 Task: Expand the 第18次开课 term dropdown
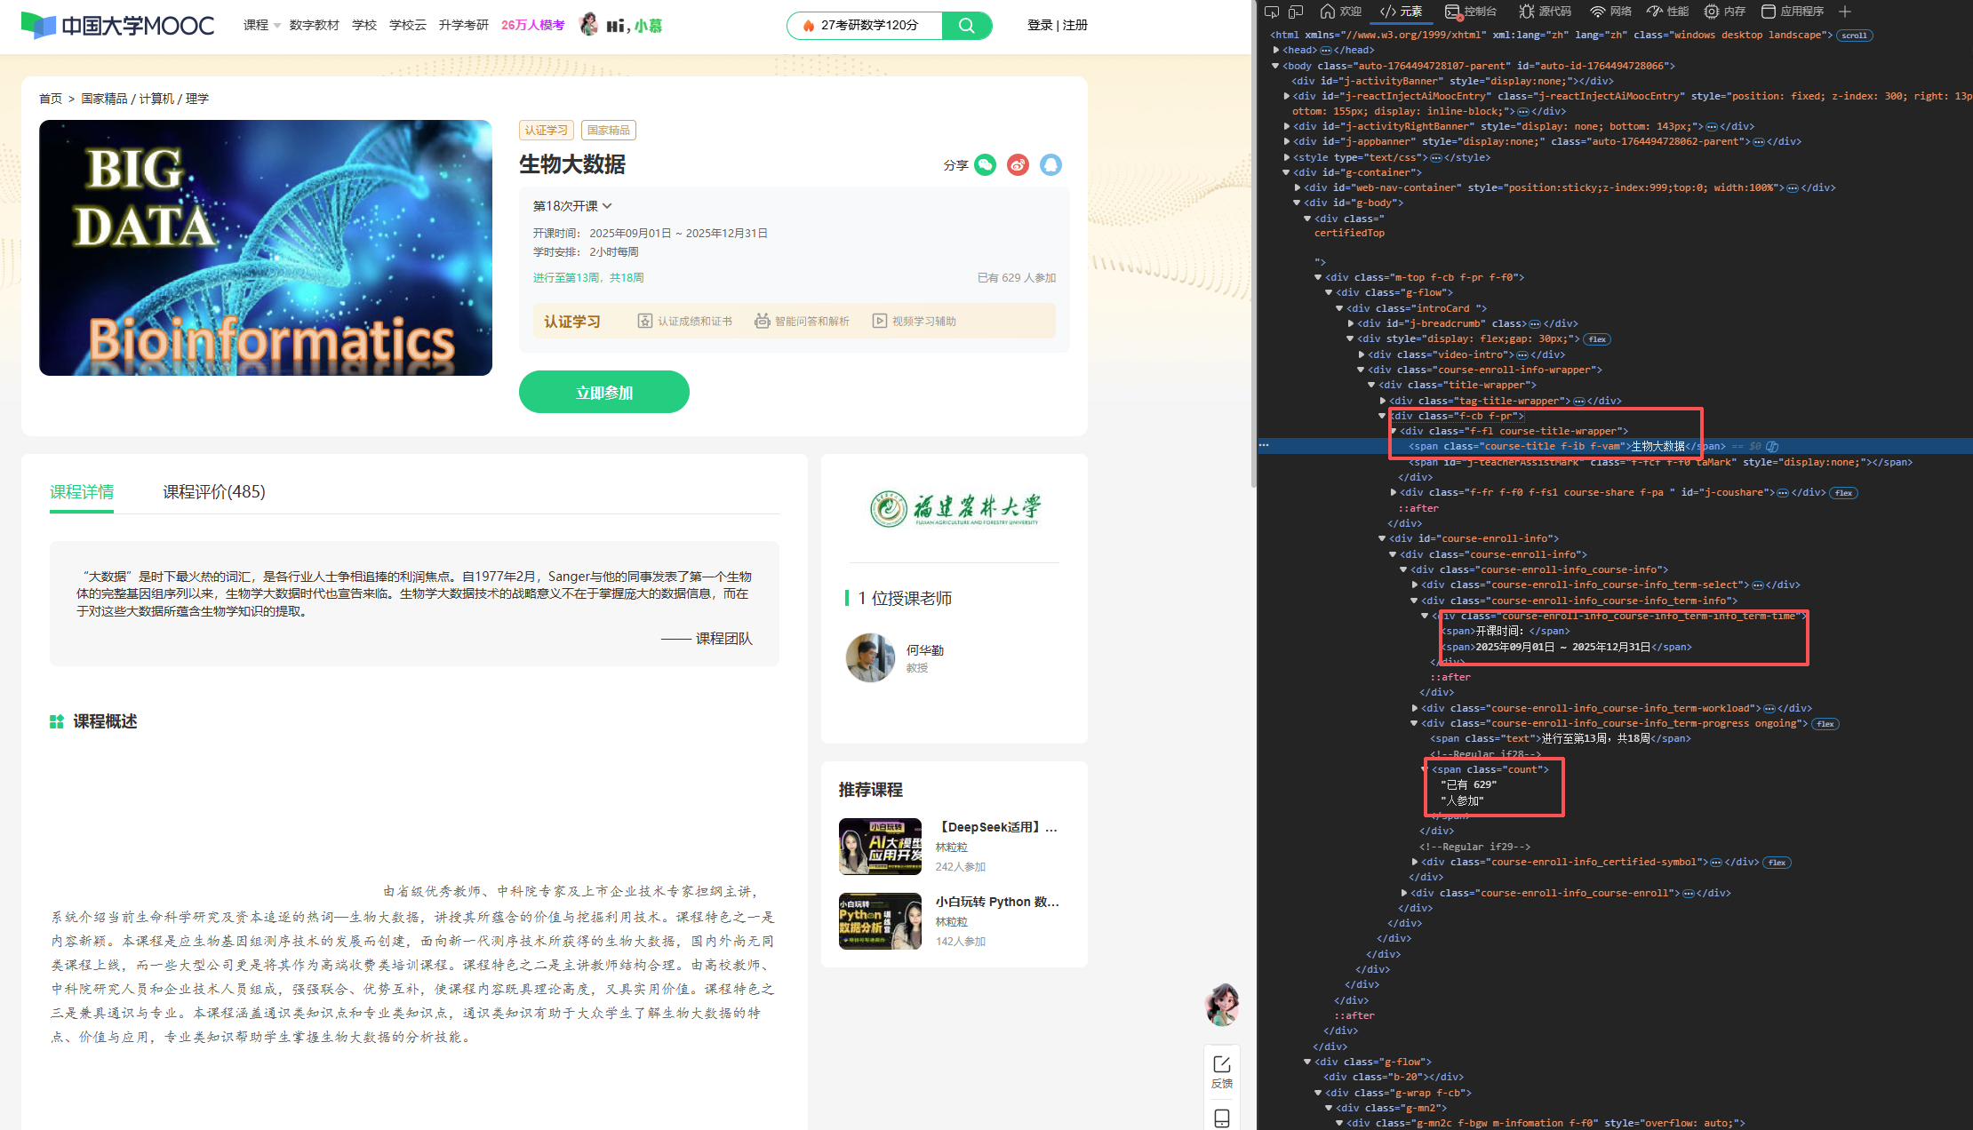tap(572, 206)
